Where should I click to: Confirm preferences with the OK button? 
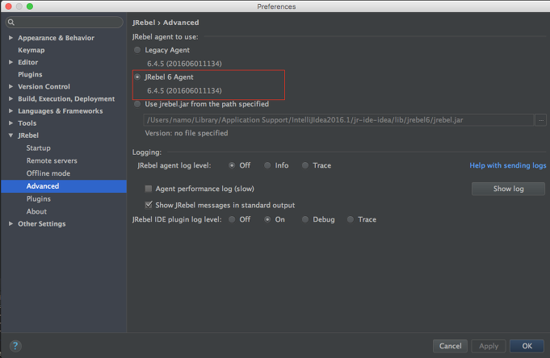(x=527, y=346)
